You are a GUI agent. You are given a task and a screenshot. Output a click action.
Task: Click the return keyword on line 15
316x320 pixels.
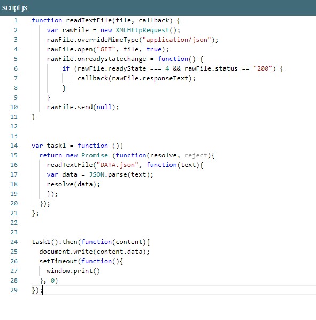tap(51, 155)
